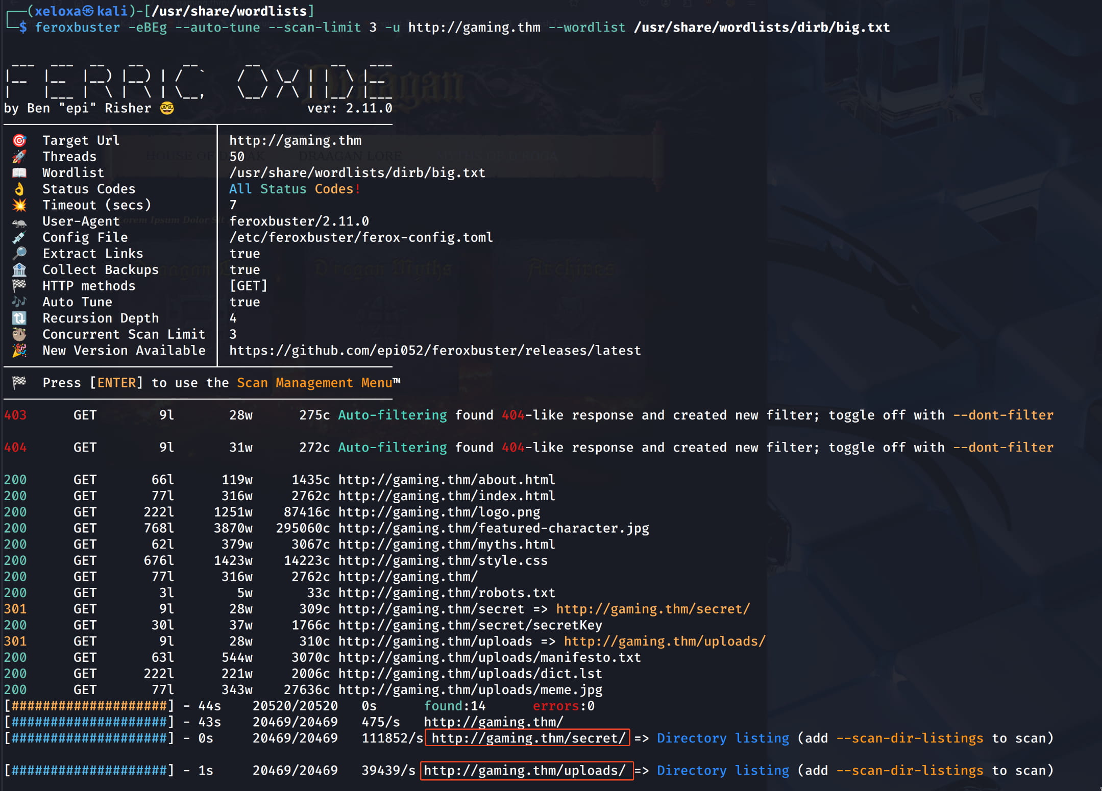Click the target emoji beside Target Url
1102x791 pixels.
coord(19,140)
